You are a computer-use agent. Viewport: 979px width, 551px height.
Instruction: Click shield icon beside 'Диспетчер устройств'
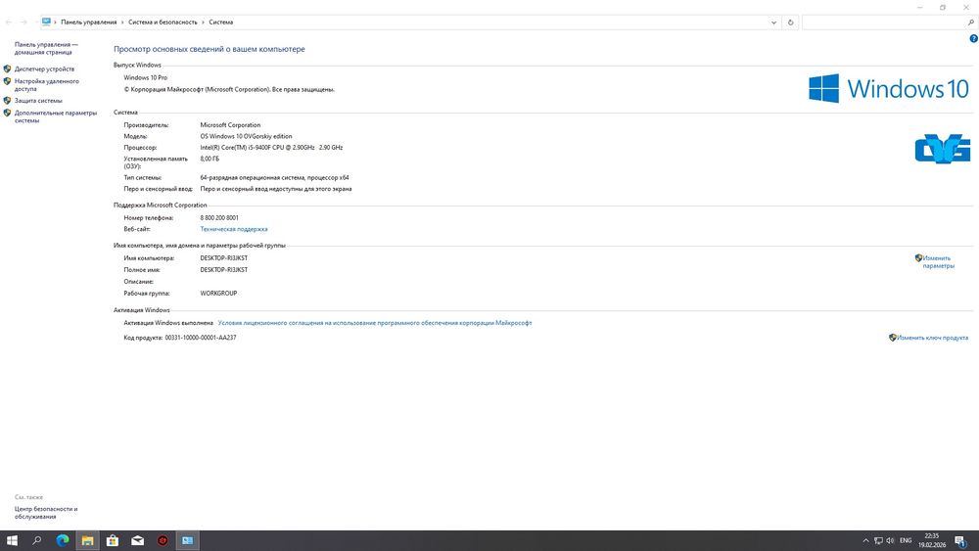(x=8, y=69)
